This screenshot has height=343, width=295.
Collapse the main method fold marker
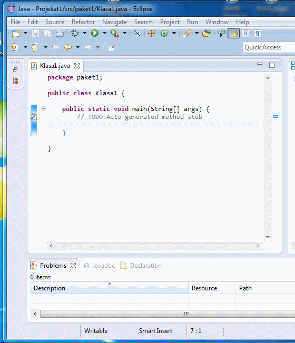click(x=43, y=109)
